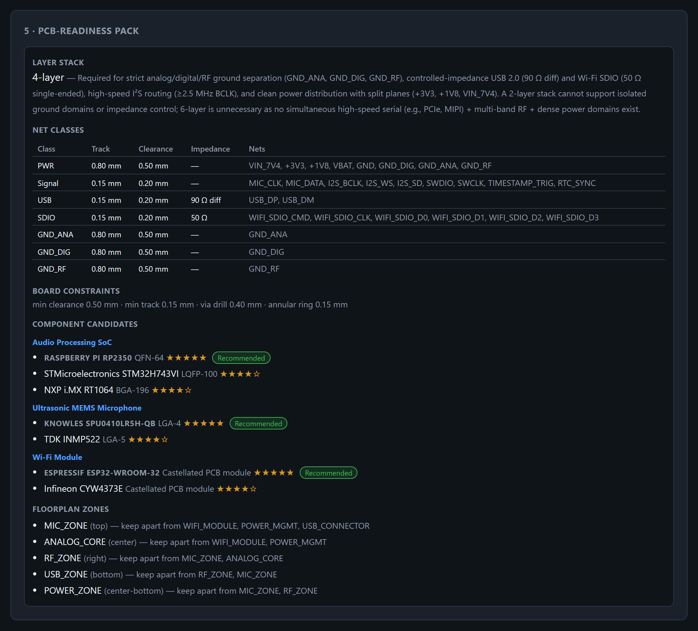Click the Recommended badge beside ESP32-WROOM-32
This screenshot has height=631, width=698.
pos(328,473)
